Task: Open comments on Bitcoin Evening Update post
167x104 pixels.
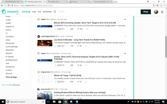Action: (x=80, y=29)
